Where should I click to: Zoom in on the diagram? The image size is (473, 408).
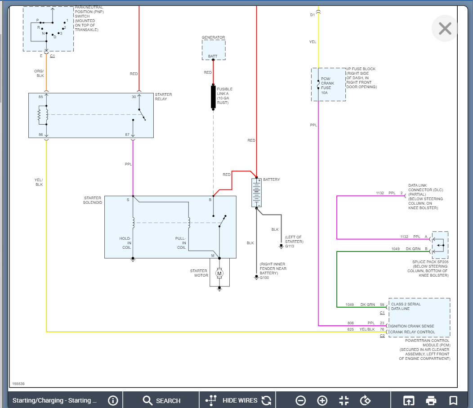[x=322, y=400]
